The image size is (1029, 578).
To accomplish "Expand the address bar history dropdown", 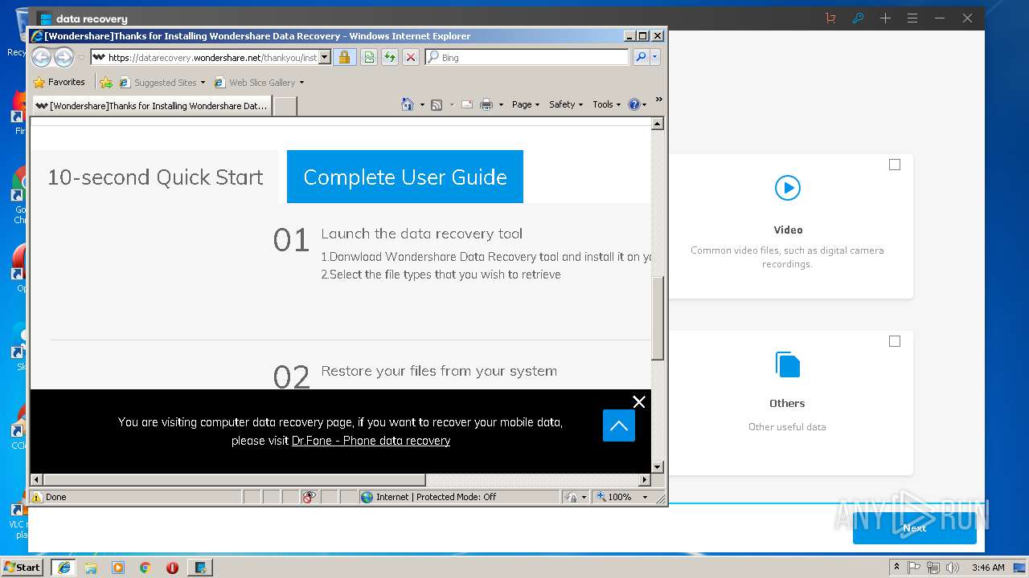I will [325, 57].
